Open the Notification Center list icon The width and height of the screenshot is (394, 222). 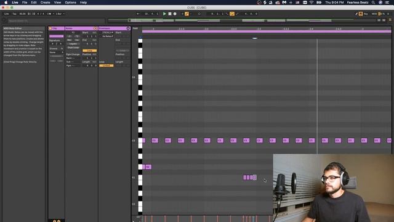387,2
